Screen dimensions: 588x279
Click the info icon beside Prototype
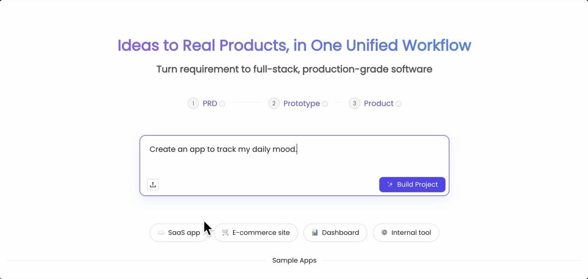click(325, 104)
